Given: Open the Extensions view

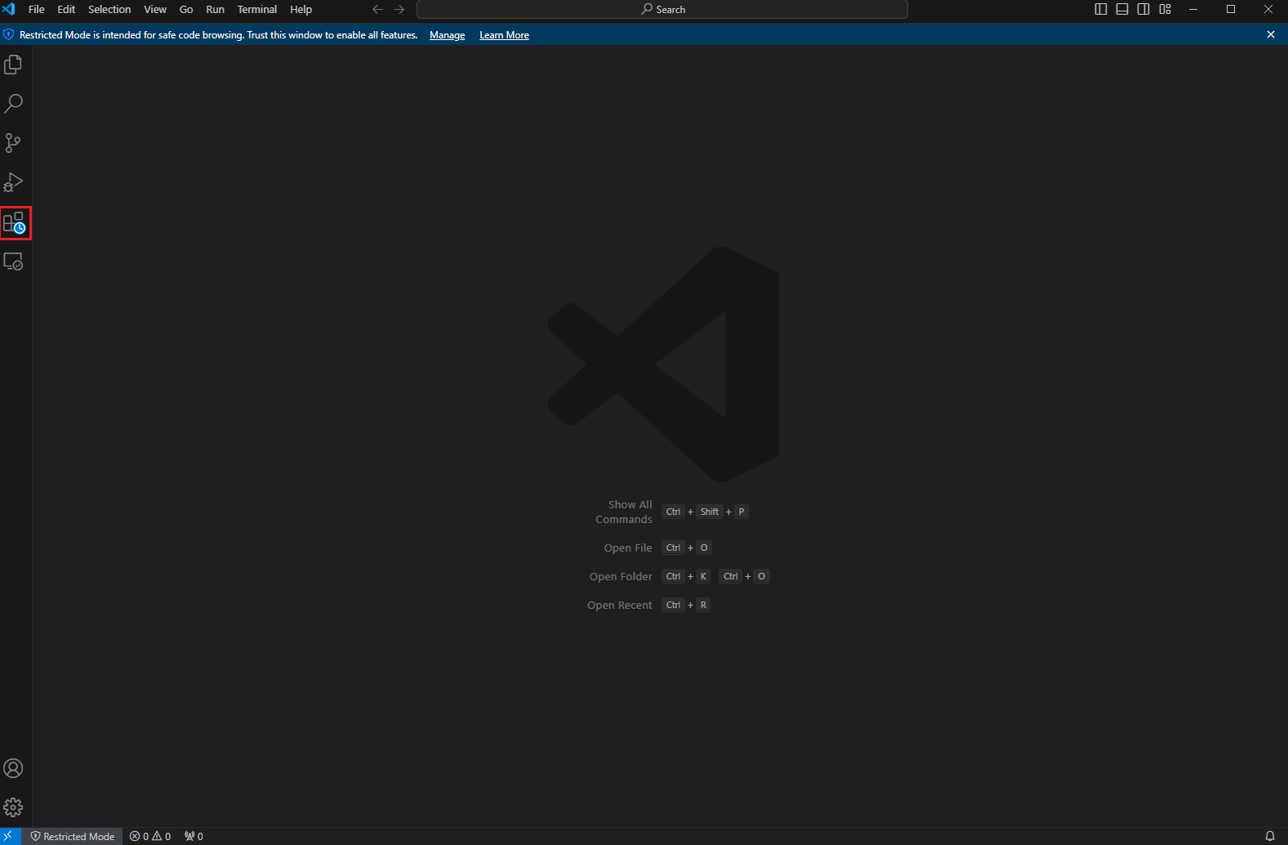Looking at the screenshot, I should [x=15, y=222].
